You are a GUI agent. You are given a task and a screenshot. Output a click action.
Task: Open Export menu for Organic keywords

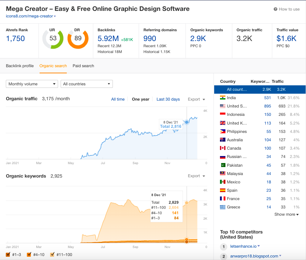(x=196, y=176)
